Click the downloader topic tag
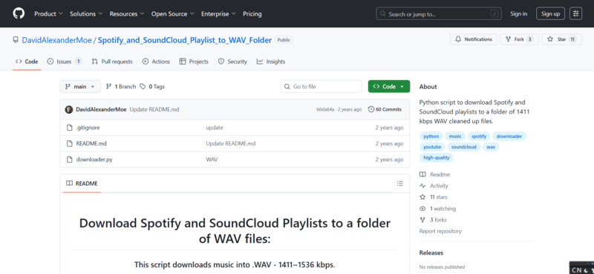Image resolution: width=594 pixels, height=274 pixels. click(509, 136)
